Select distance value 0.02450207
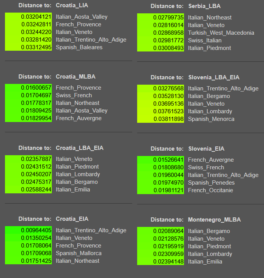The height and width of the screenshot is (278, 264). click(36, 174)
